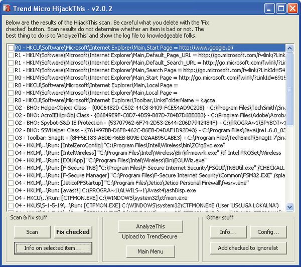Tick the Spybot-S&D IE Protection checkbox

coord(11,123)
